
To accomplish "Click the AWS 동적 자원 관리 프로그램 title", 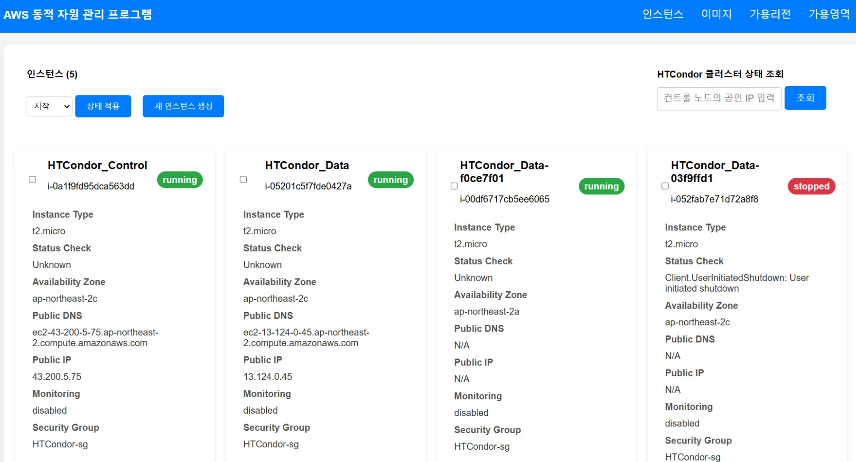I will point(78,15).
